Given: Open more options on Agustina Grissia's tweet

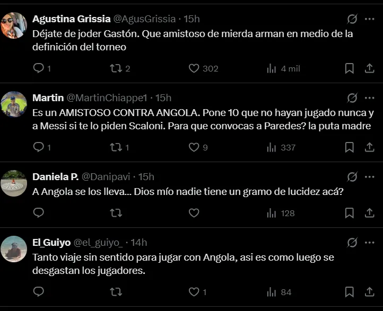Looking at the screenshot, I should click(x=369, y=19).
